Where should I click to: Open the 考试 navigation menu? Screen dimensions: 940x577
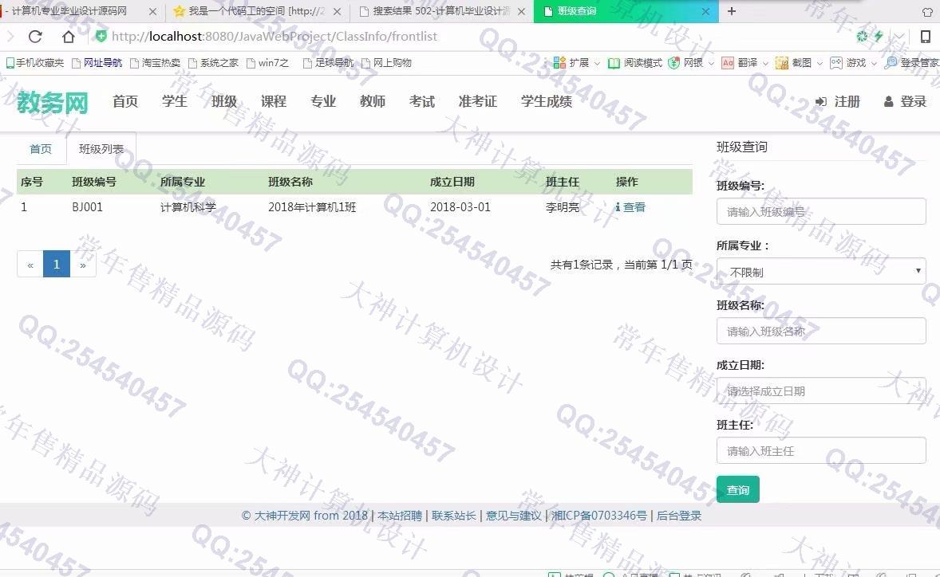coord(422,102)
